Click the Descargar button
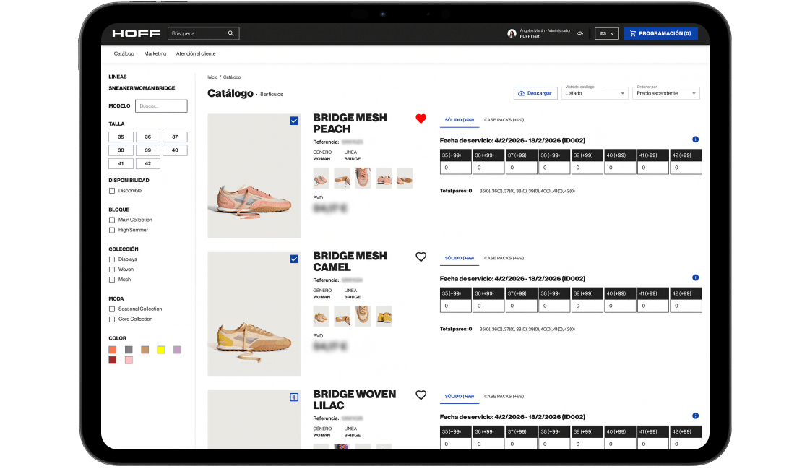 [x=535, y=93]
